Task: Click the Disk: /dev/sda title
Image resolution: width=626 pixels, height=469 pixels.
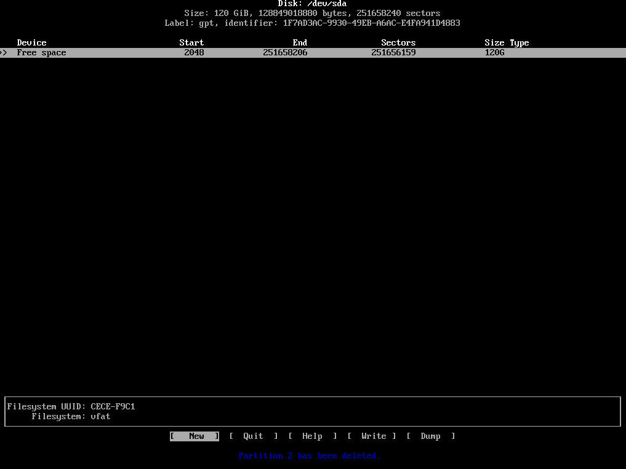Action: [x=312, y=4]
